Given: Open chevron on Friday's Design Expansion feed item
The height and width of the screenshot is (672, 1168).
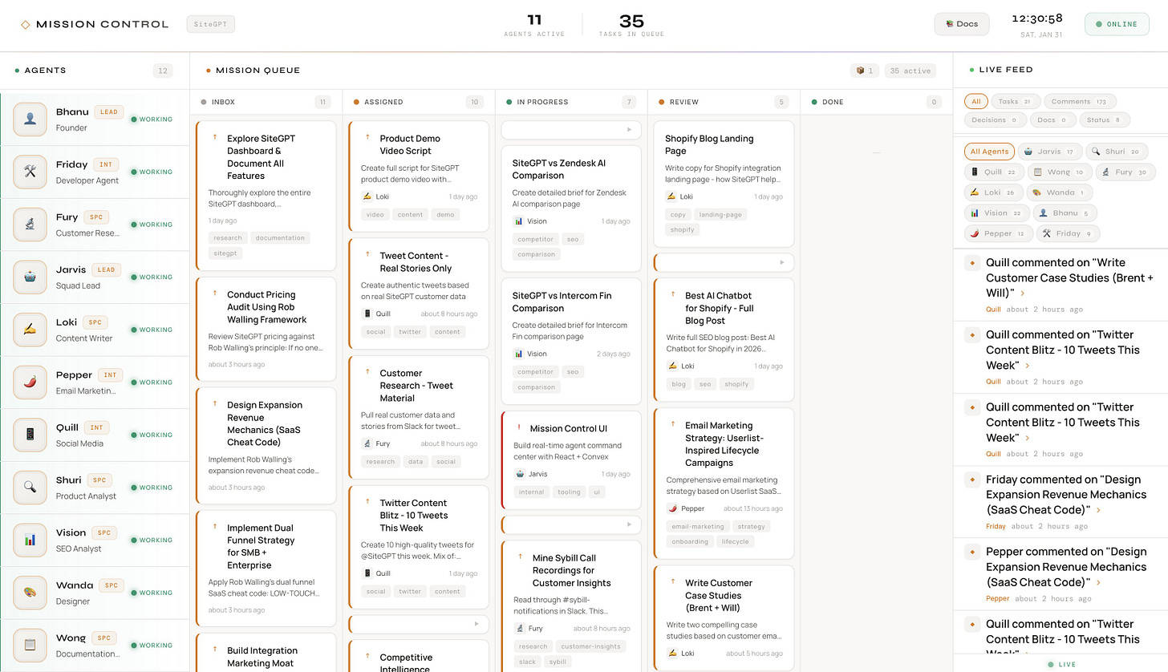Looking at the screenshot, I should coord(1098,510).
